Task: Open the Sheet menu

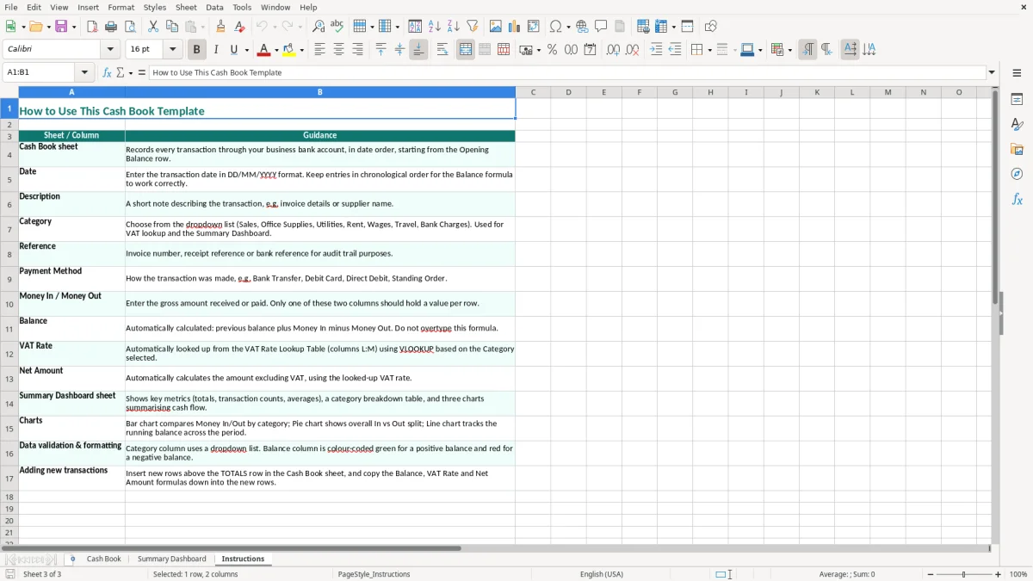Action: click(x=186, y=7)
